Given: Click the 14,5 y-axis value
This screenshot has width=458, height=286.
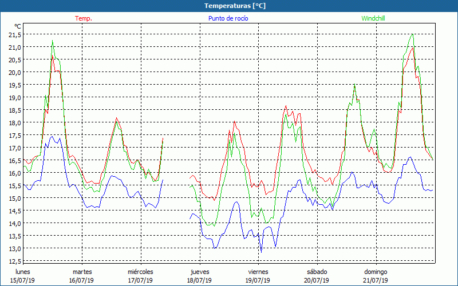Looking at the screenshot, I should [15, 210].
